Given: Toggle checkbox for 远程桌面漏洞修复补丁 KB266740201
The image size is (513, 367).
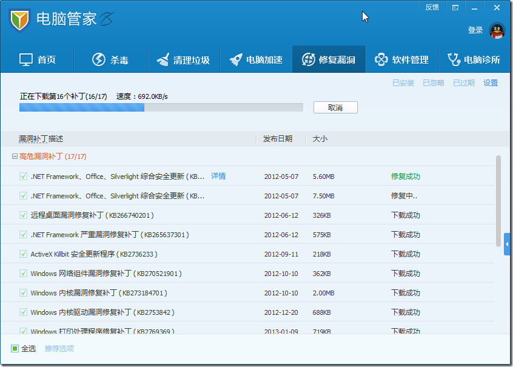Looking at the screenshot, I should point(23,215).
